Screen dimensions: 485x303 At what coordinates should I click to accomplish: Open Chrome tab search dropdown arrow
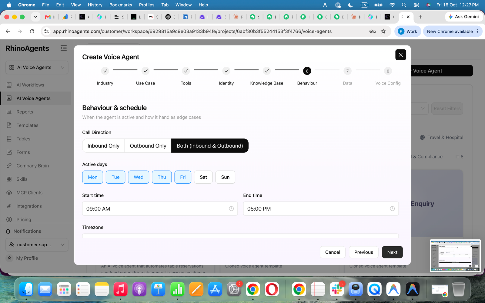[35, 17]
